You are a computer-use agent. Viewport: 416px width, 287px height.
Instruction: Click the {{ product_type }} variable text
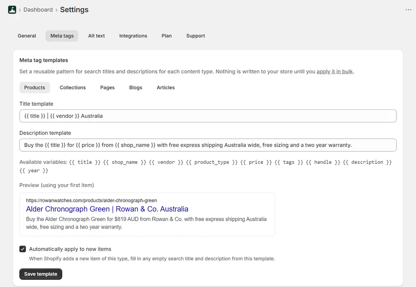pyautogui.click(x=211, y=162)
